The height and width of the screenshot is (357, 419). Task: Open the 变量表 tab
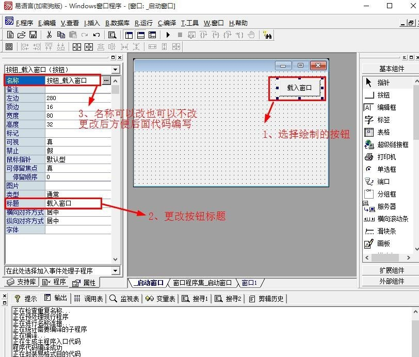click(160, 299)
